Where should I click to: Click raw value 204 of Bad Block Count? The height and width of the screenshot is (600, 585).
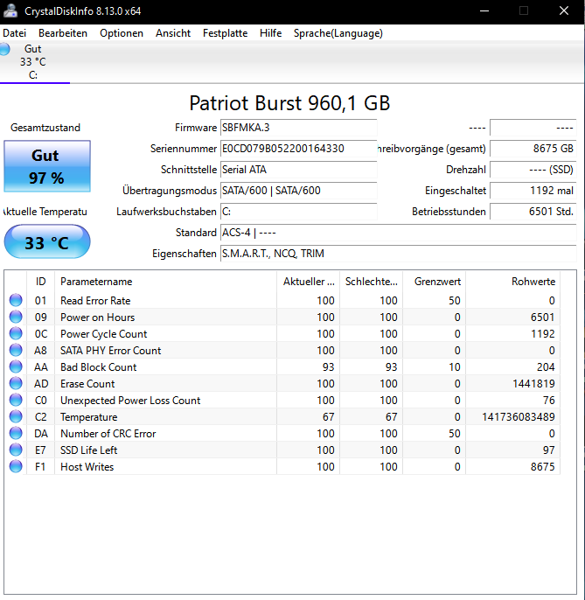546,367
